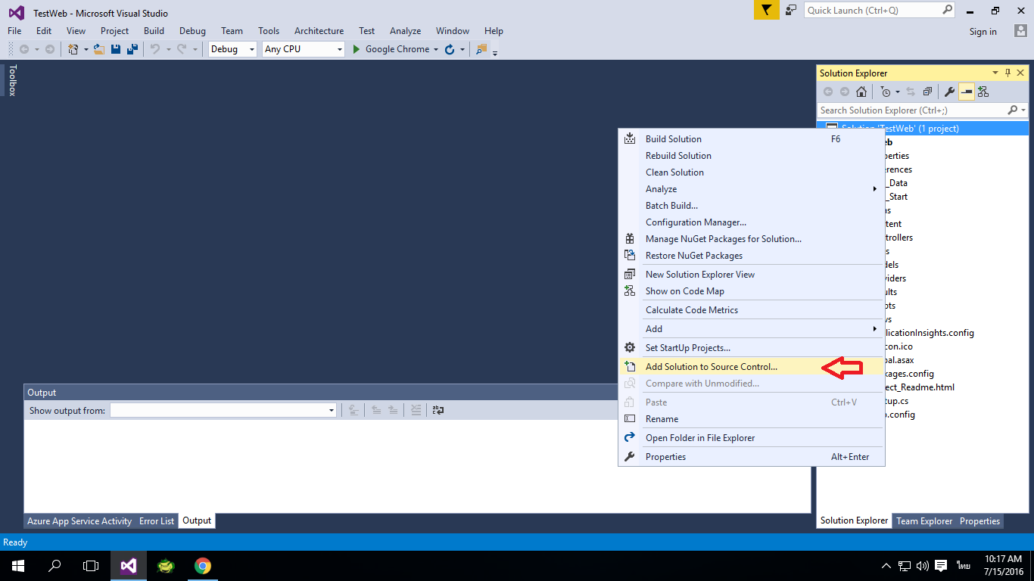
Task: Open the Pending Changes Filter dropdown arrow
Action: 897,92
